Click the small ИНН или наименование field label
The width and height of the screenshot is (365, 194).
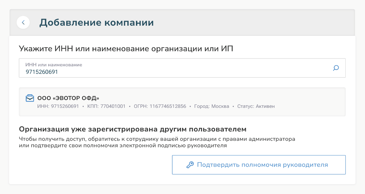click(54, 65)
